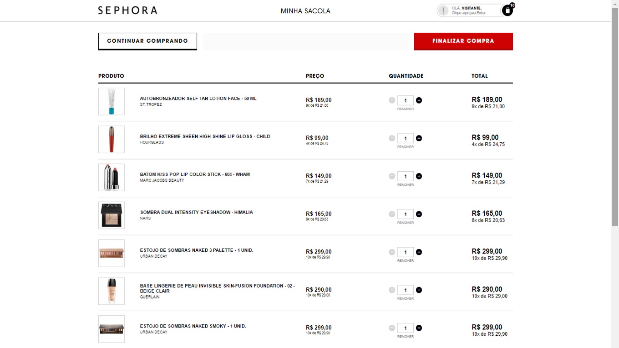Decrease quantity of Autobronzeador Self Tan Lotion
The width and height of the screenshot is (619, 348).
click(392, 100)
